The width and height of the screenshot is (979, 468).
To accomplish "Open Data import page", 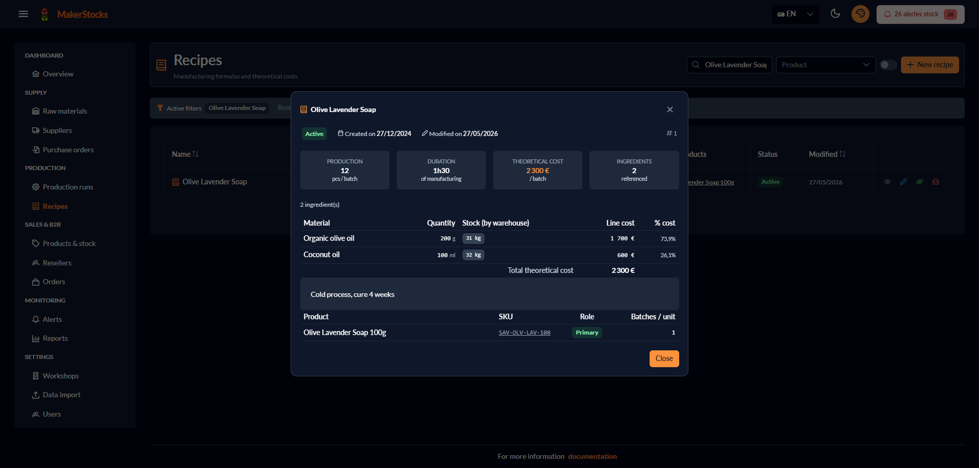I will [62, 395].
